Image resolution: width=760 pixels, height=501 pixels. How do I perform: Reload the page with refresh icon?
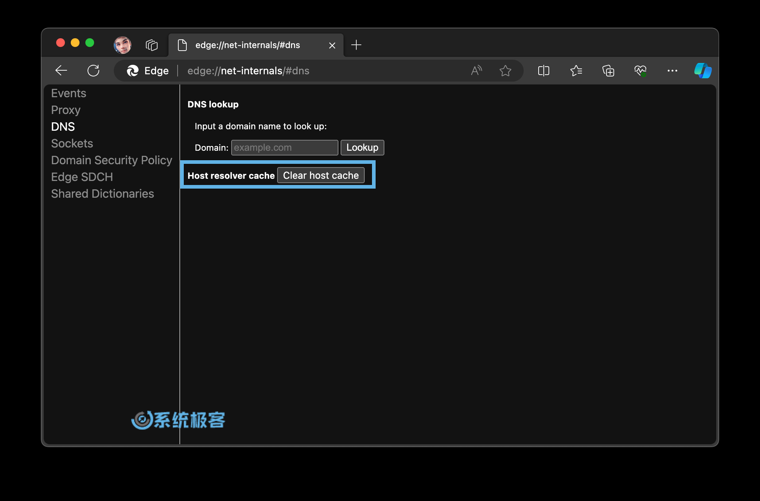coord(93,71)
